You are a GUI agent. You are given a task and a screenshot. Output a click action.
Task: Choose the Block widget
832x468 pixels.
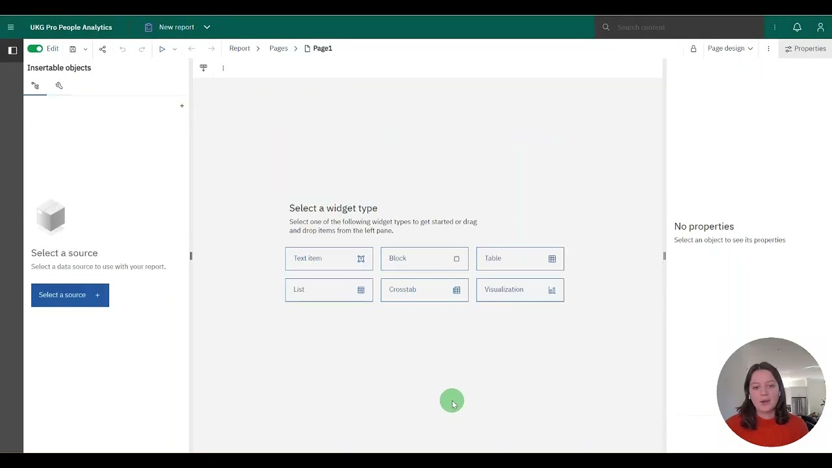(x=424, y=259)
